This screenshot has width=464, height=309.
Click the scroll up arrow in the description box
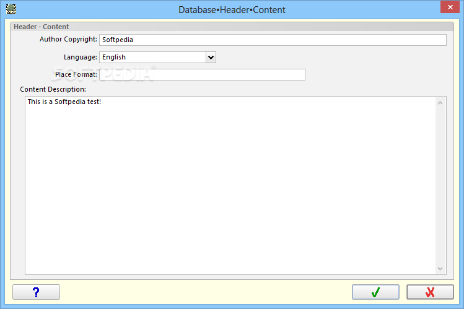(440, 103)
